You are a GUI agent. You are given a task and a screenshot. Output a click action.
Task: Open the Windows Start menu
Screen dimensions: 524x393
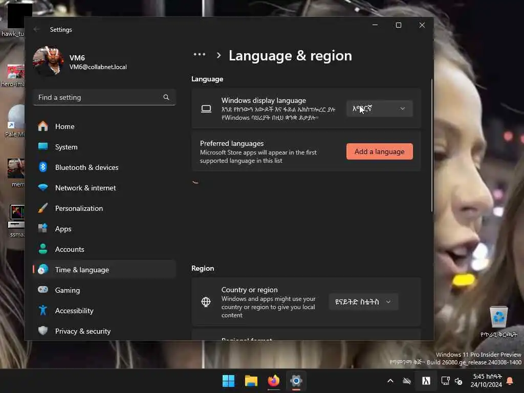[x=229, y=381]
